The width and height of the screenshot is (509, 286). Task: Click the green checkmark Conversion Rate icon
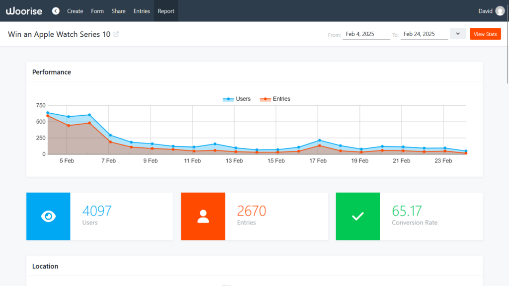pyautogui.click(x=358, y=216)
